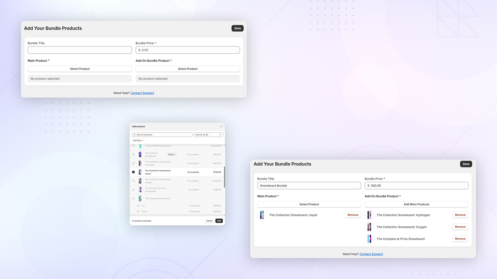The width and height of the screenshot is (497, 279).
Task: Click Hydrogen snowboard thumbnail in Add product list
Action: [x=140, y=163]
